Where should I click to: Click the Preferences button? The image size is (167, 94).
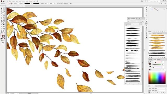point(66,4)
